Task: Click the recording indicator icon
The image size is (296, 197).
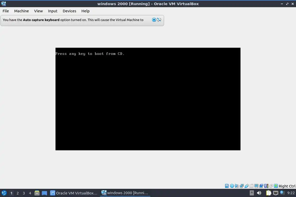Action: pos(261,186)
